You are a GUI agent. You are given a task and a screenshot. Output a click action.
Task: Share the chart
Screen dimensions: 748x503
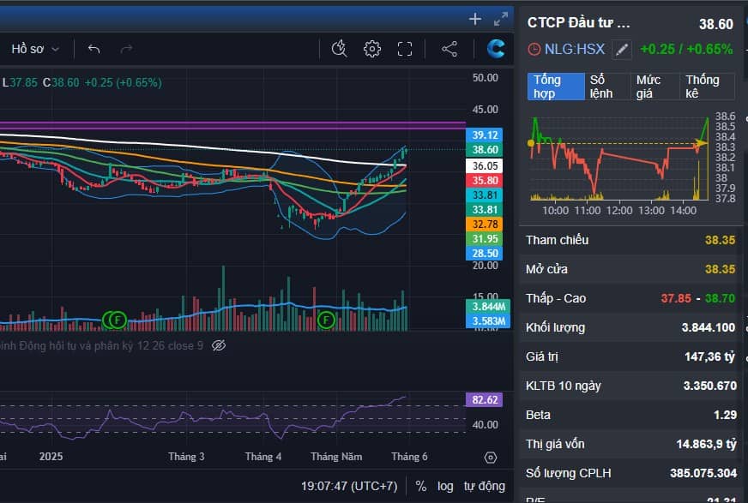coord(449,49)
